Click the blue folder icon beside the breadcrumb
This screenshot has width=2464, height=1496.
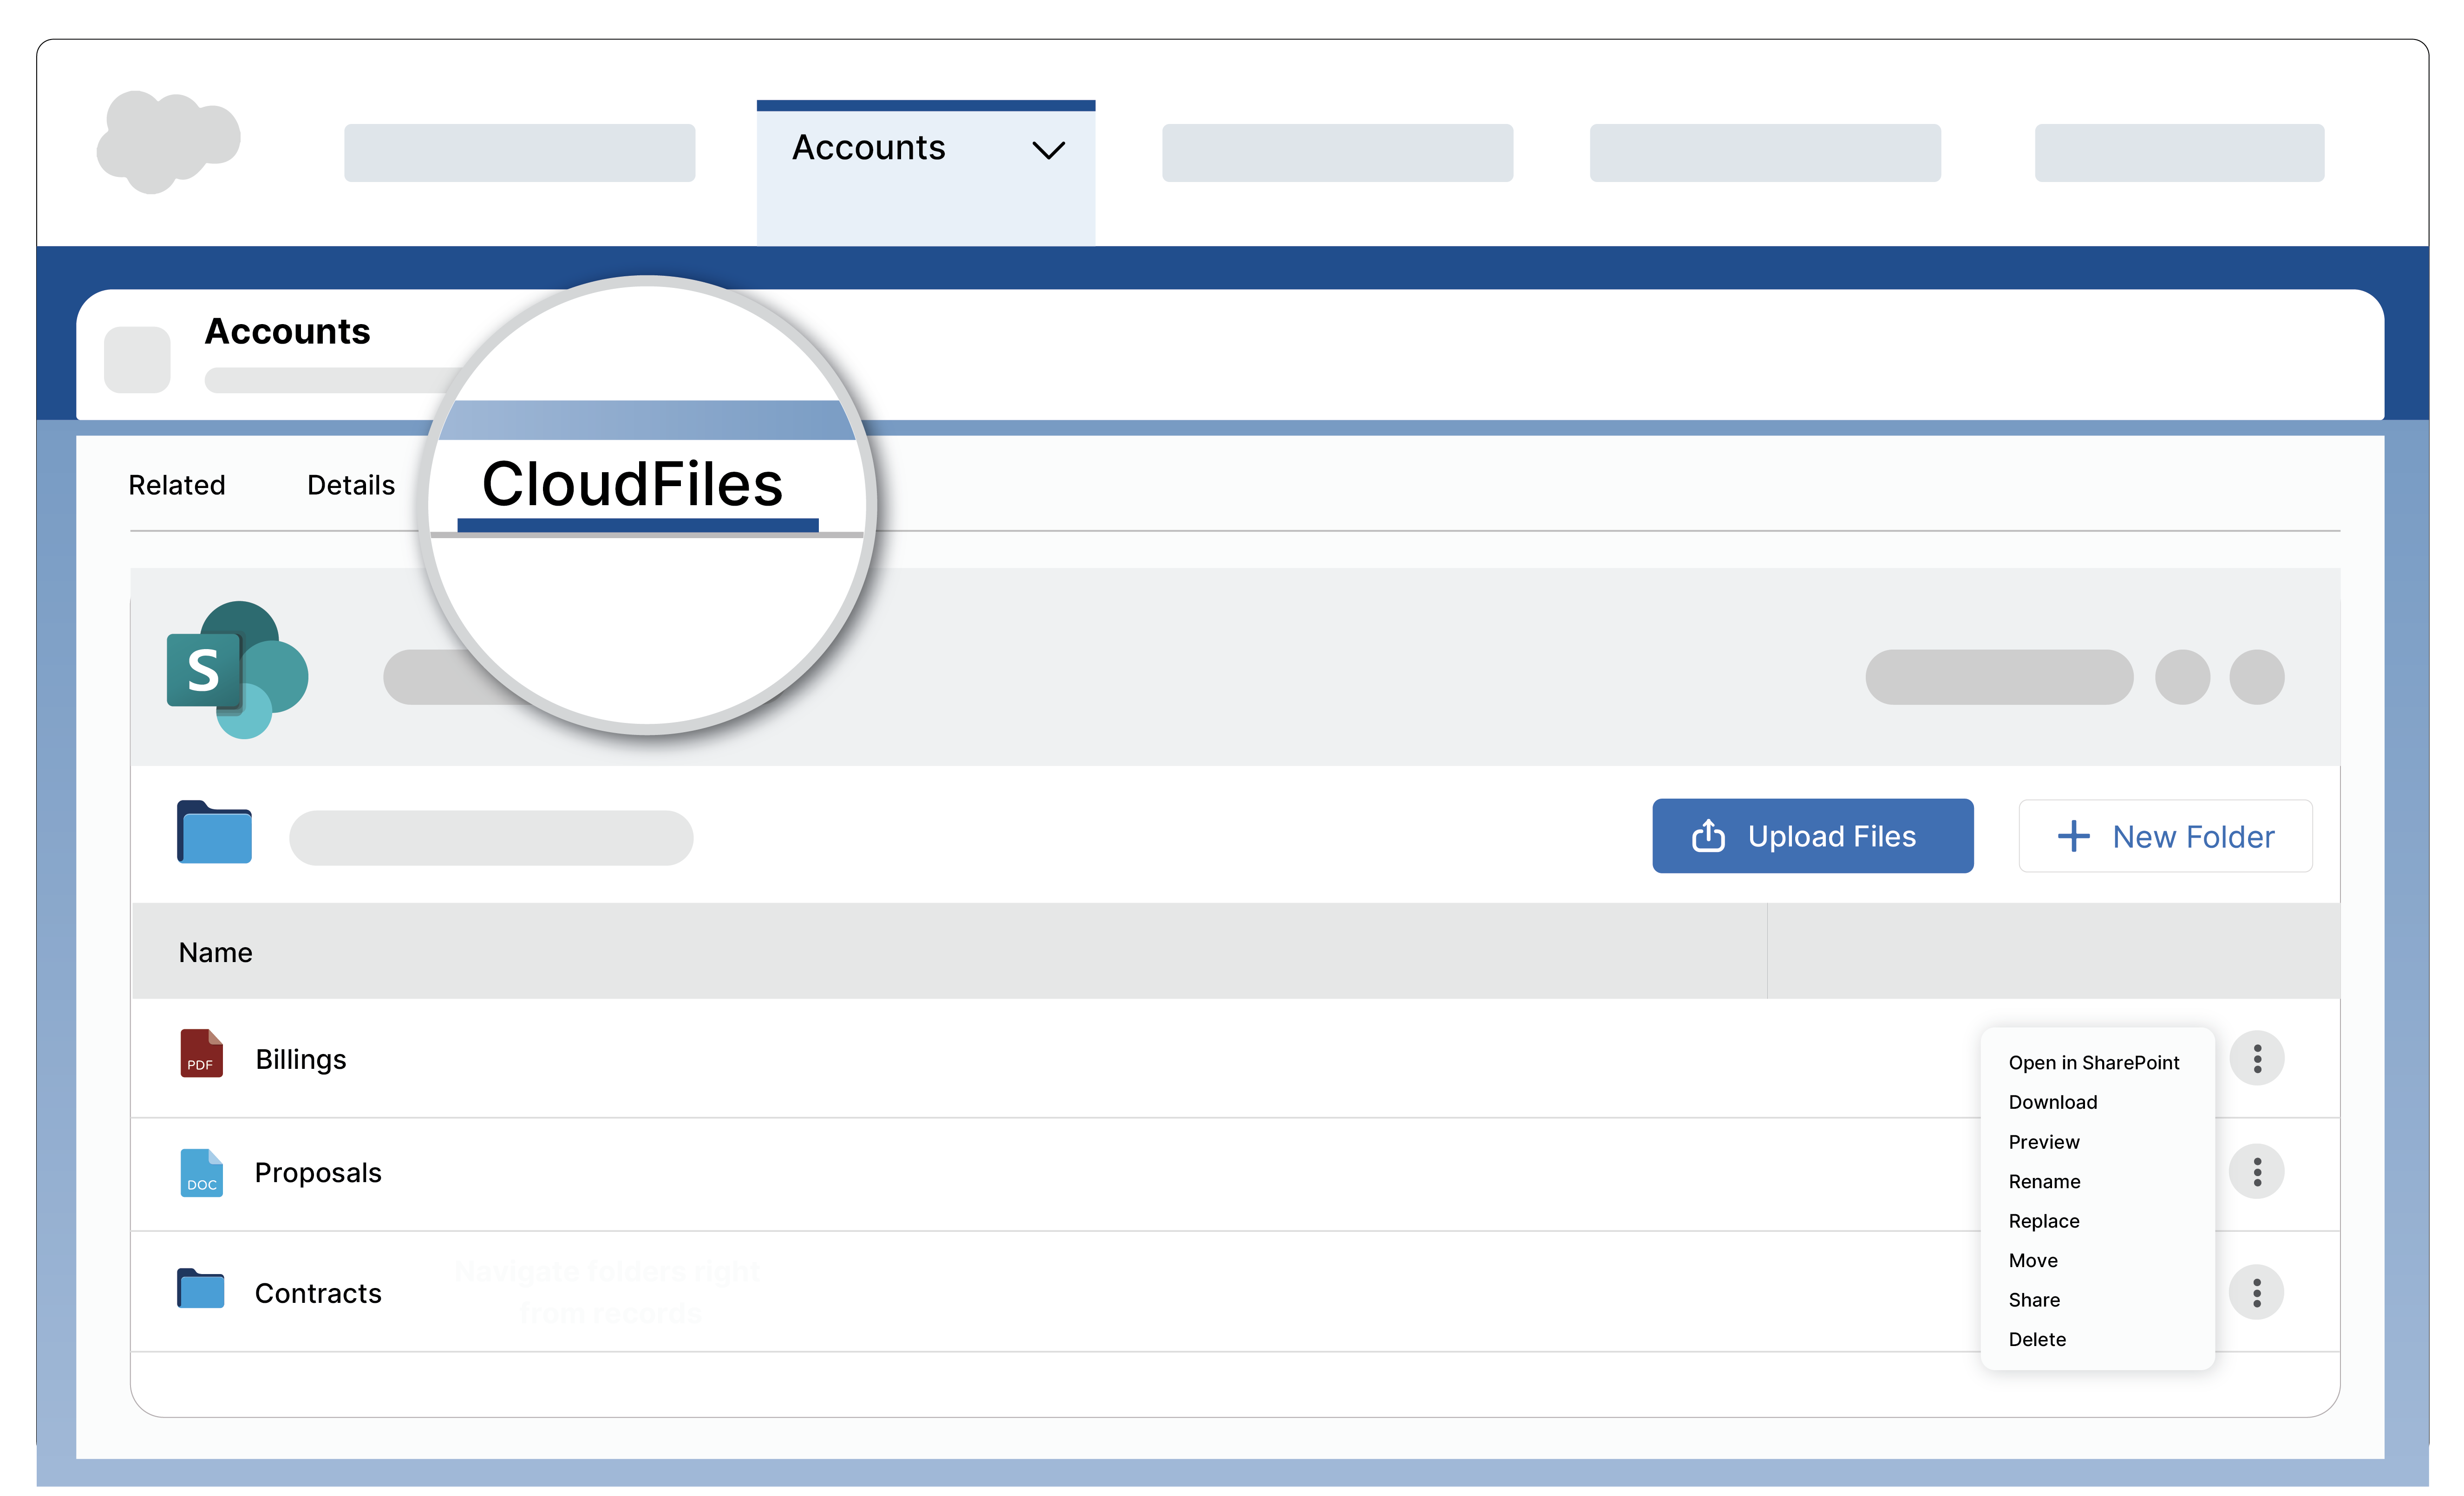click(x=214, y=832)
